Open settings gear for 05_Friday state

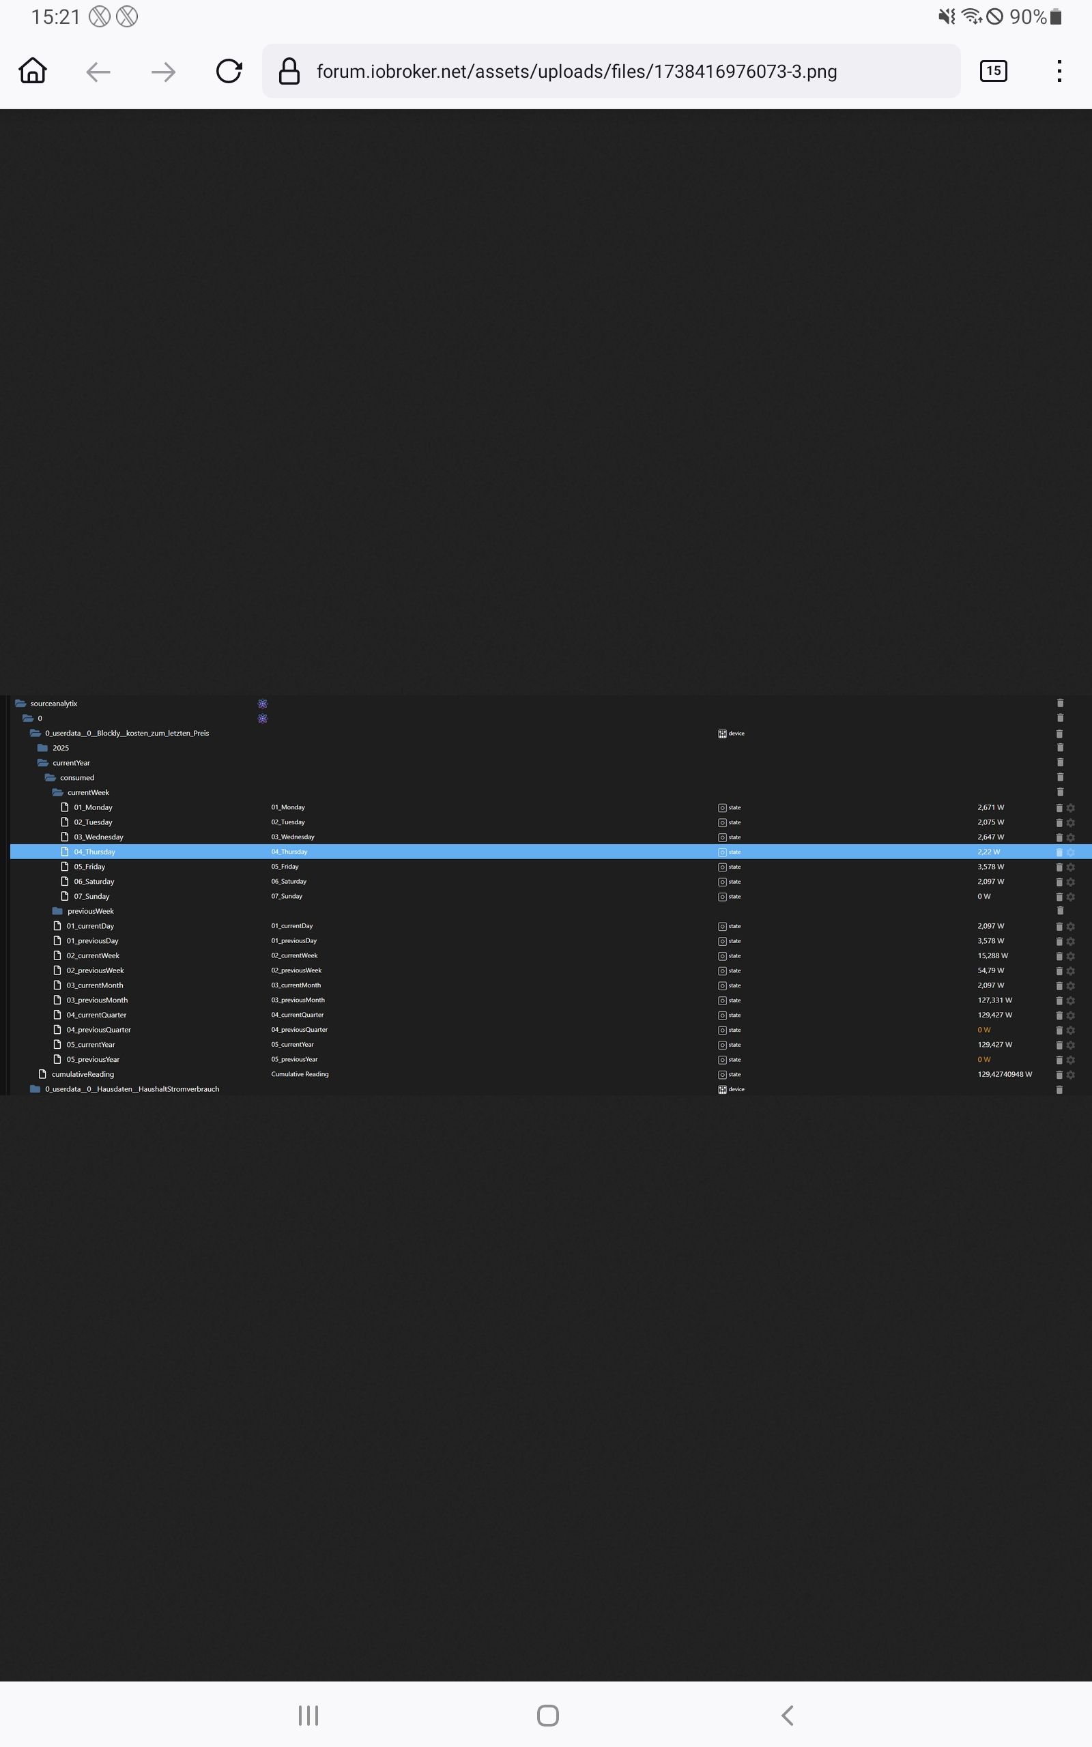pos(1070,867)
